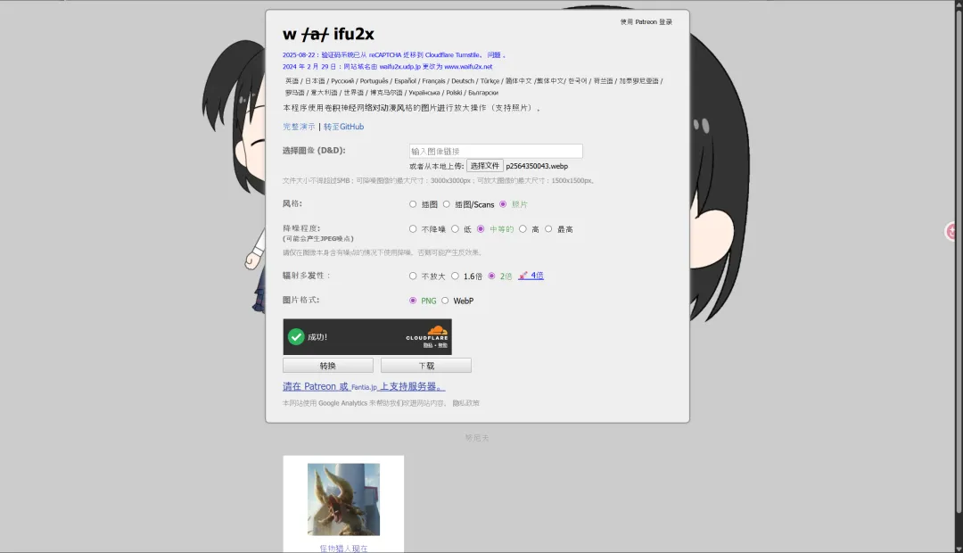Open the 隐私政策 privacy policy link
The image size is (963, 553).
pos(465,403)
